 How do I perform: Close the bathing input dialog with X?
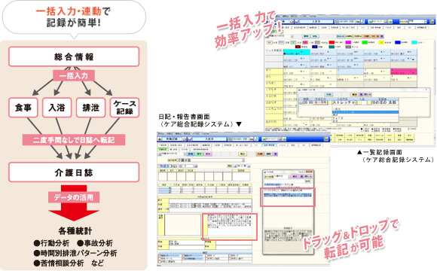point(426,90)
